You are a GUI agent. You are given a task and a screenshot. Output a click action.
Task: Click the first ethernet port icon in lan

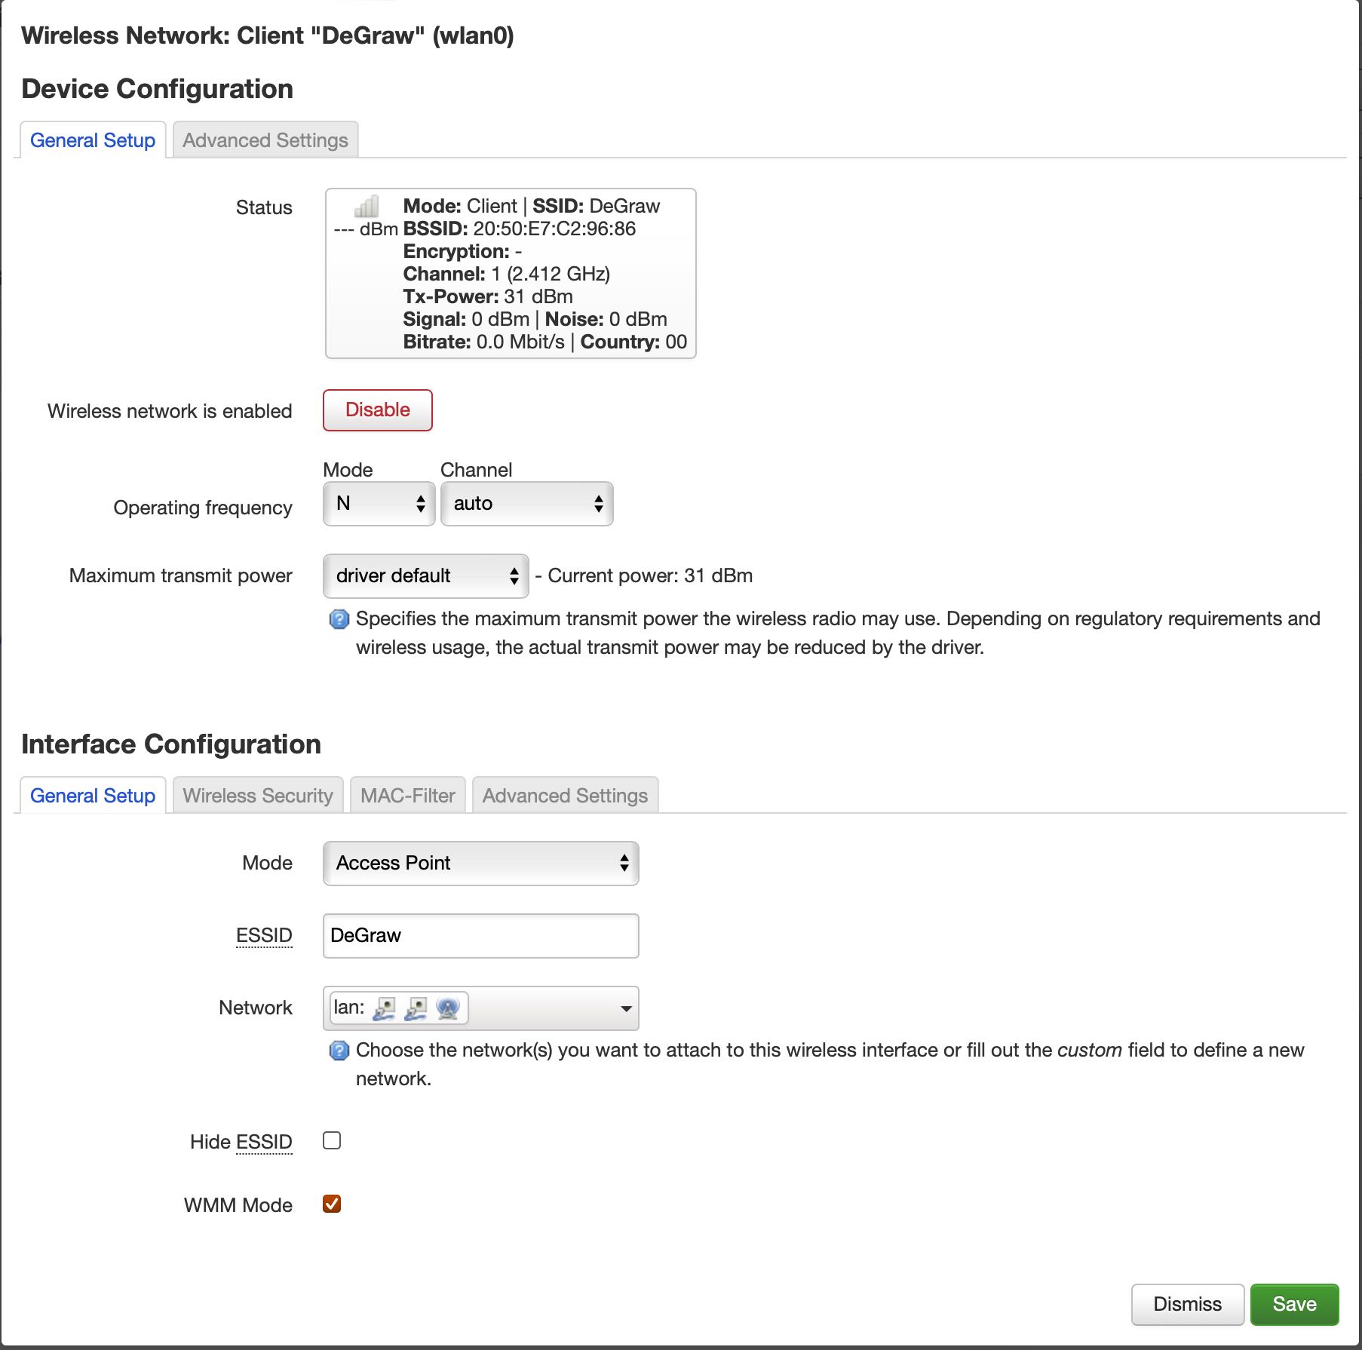click(385, 1008)
